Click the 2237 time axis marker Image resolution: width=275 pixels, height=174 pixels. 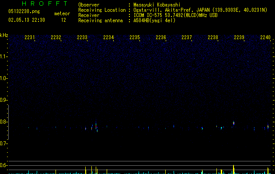point(187,37)
